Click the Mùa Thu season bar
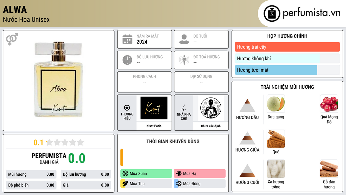Viewport: 346px width, 195px height. pos(146,183)
